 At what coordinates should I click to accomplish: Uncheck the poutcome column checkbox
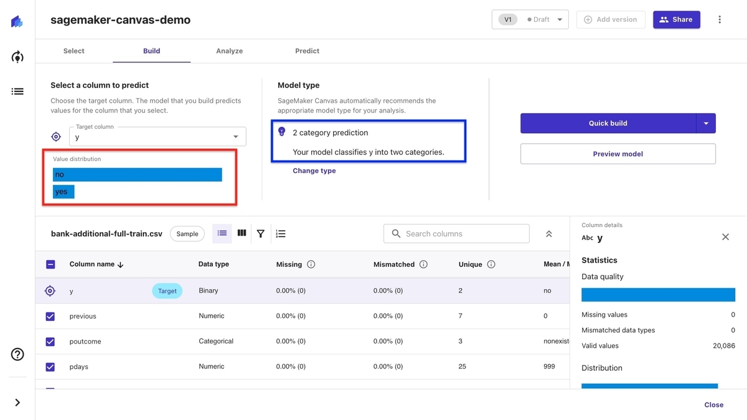pos(50,342)
